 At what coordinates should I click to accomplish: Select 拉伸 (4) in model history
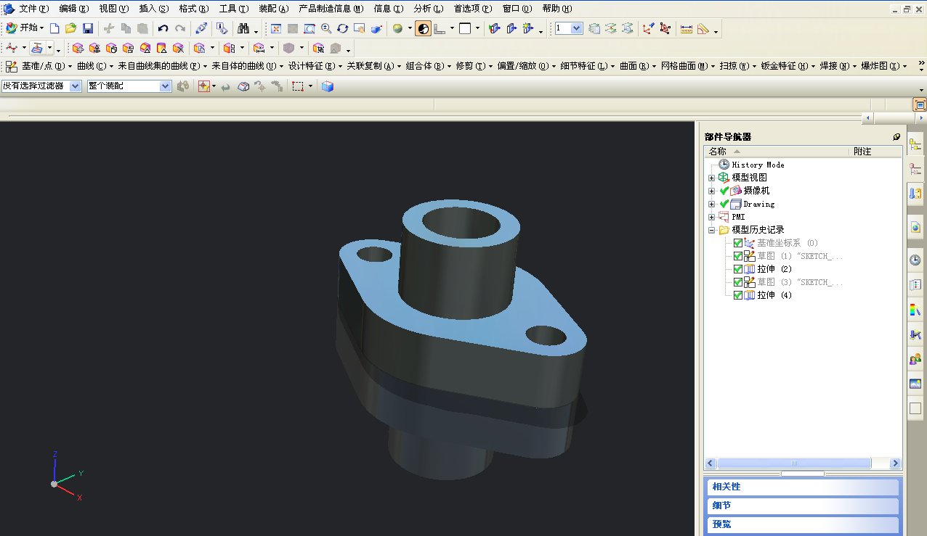point(774,295)
